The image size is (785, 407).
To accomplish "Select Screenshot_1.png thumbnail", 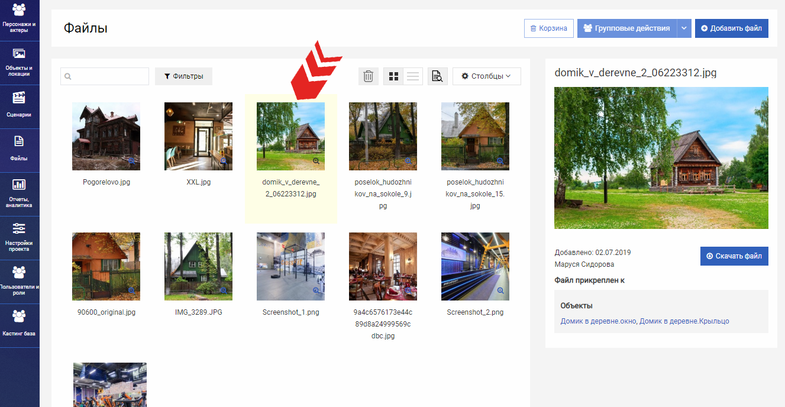I will pos(290,266).
